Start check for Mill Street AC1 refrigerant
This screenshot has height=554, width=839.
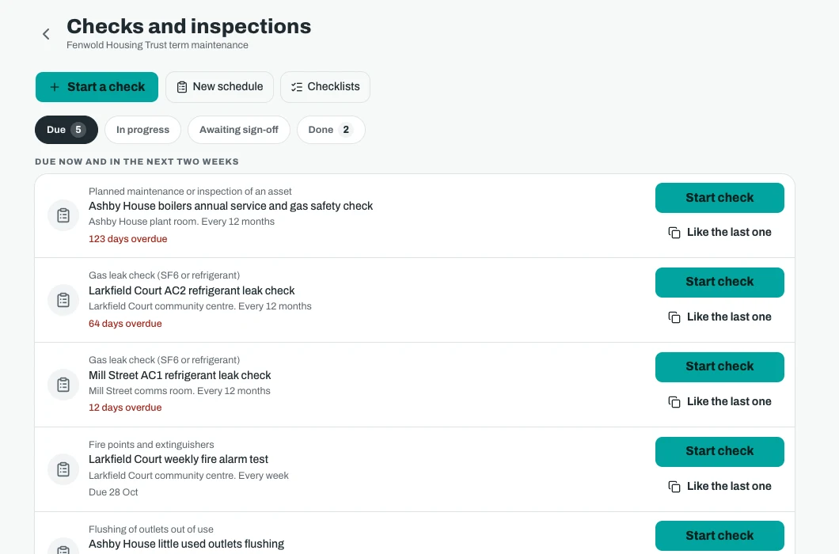719,366
